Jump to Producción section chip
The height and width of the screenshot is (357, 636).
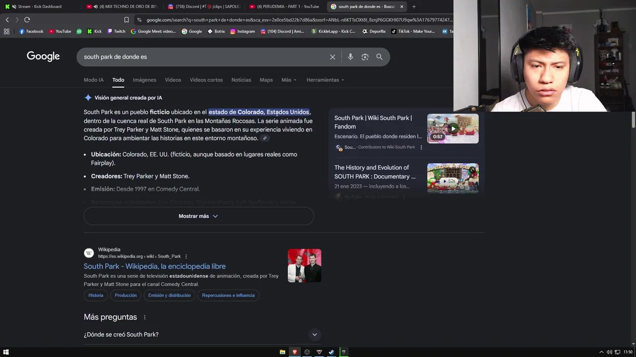coord(126,296)
